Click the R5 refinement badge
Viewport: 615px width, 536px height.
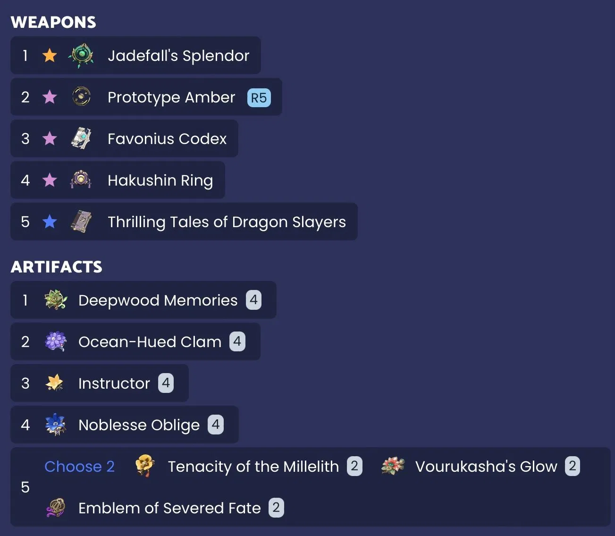coord(259,98)
